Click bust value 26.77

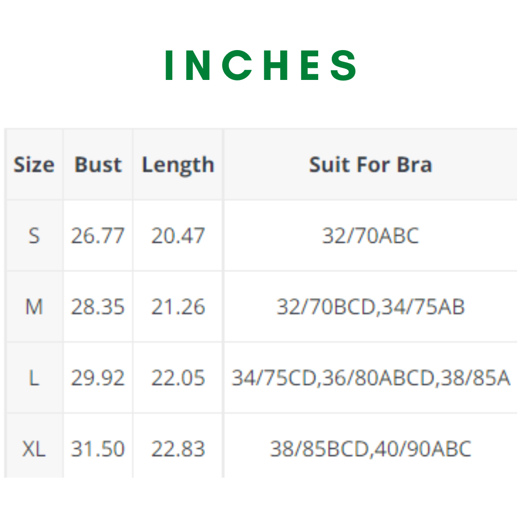(x=98, y=236)
